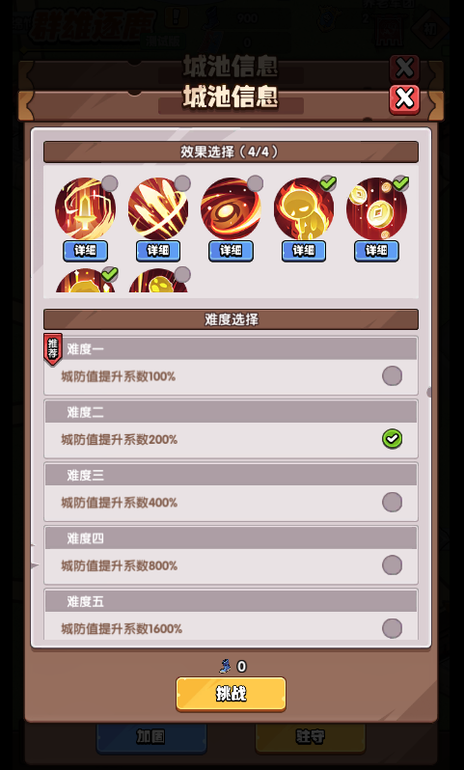Select the glowing sword effect icon
Screen dimensions: 464x770
[x=86, y=208]
